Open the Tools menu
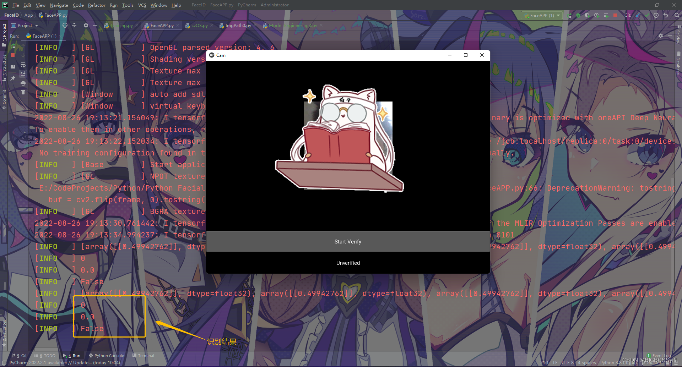Image resolution: width=682 pixels, height=367 pixels. [128, 5]
